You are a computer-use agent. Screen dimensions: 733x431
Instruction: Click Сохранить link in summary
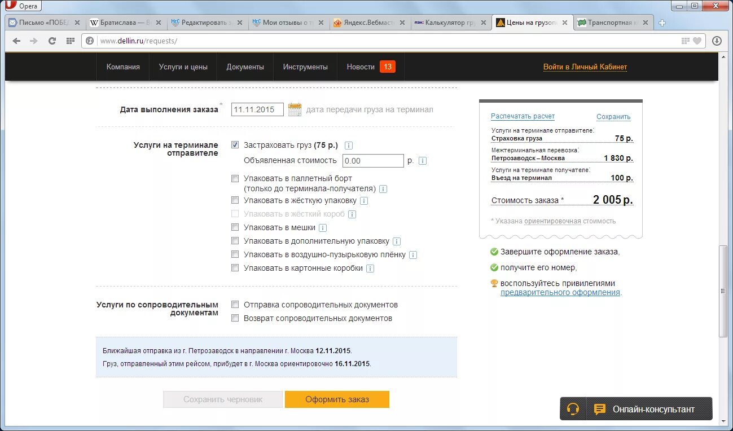pos(613,117)
